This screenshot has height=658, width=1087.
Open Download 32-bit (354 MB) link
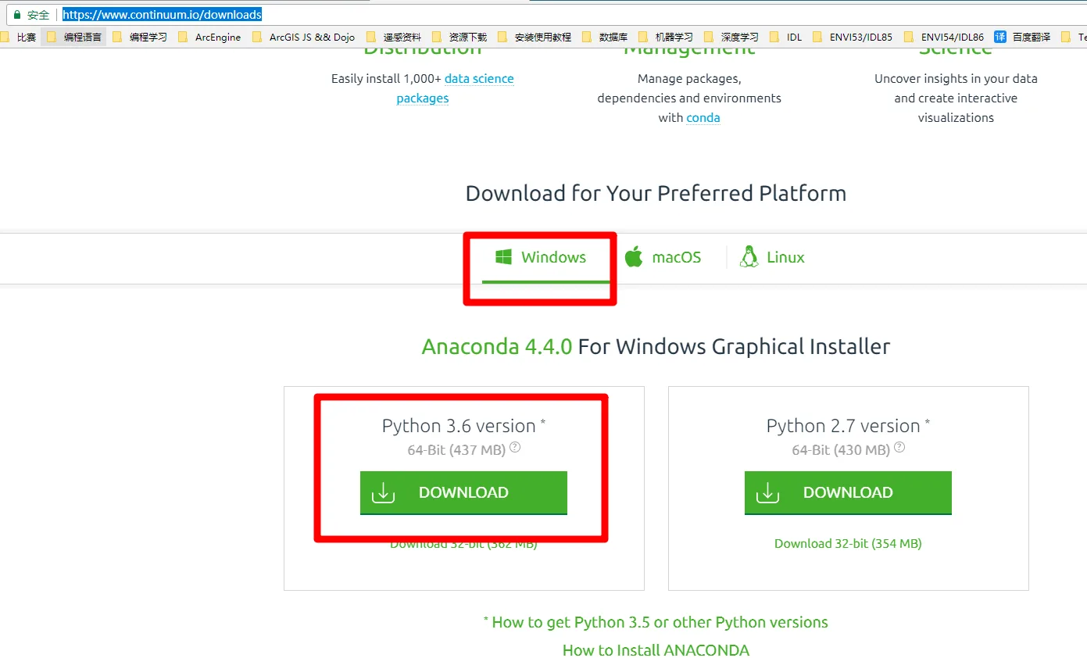[848, 543]
